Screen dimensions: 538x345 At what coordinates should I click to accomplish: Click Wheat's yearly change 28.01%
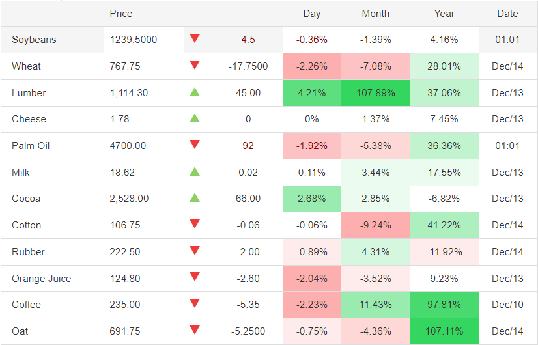point(444,66)
